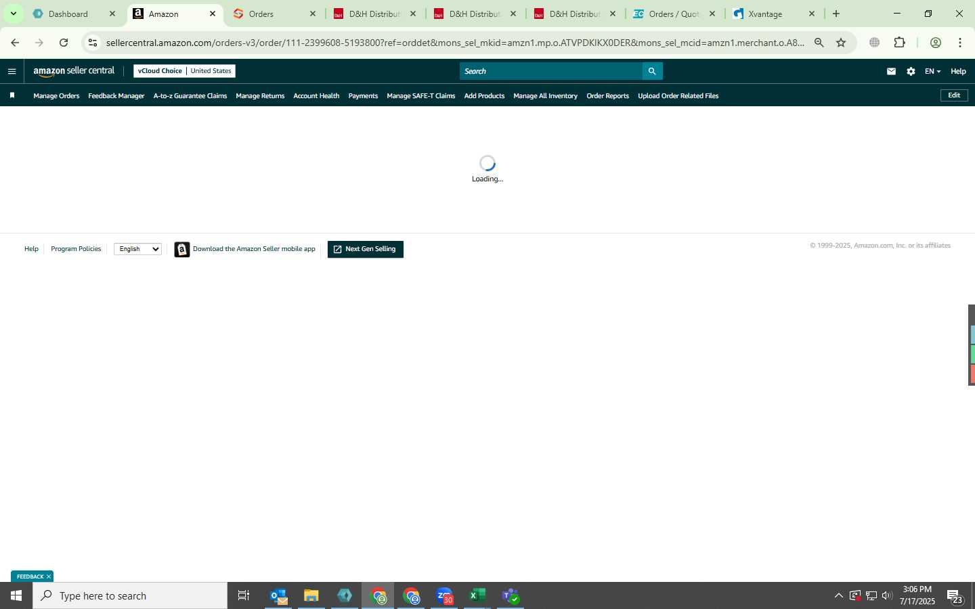Open Order Reports menu item
This screenshot has height=609, width=975.
click(607, 96)
